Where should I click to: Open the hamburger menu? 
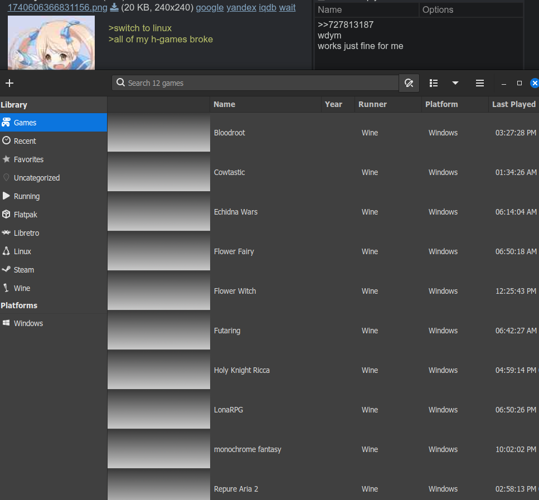coord(480,83)
